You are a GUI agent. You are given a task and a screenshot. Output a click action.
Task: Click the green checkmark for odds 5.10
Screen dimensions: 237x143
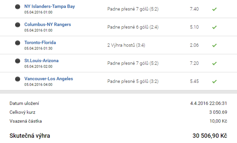214,27
